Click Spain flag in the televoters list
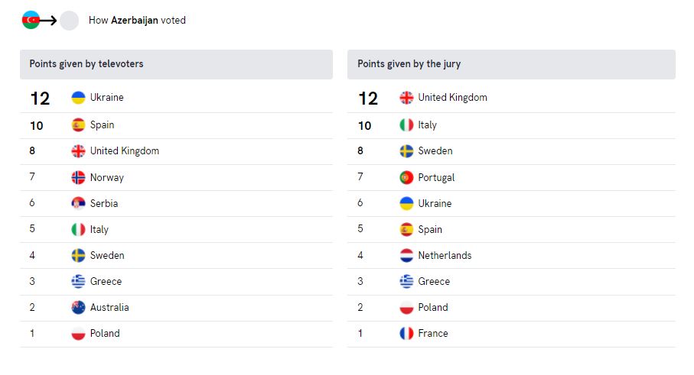Screen dimensions: 694x375 [78, 125]
